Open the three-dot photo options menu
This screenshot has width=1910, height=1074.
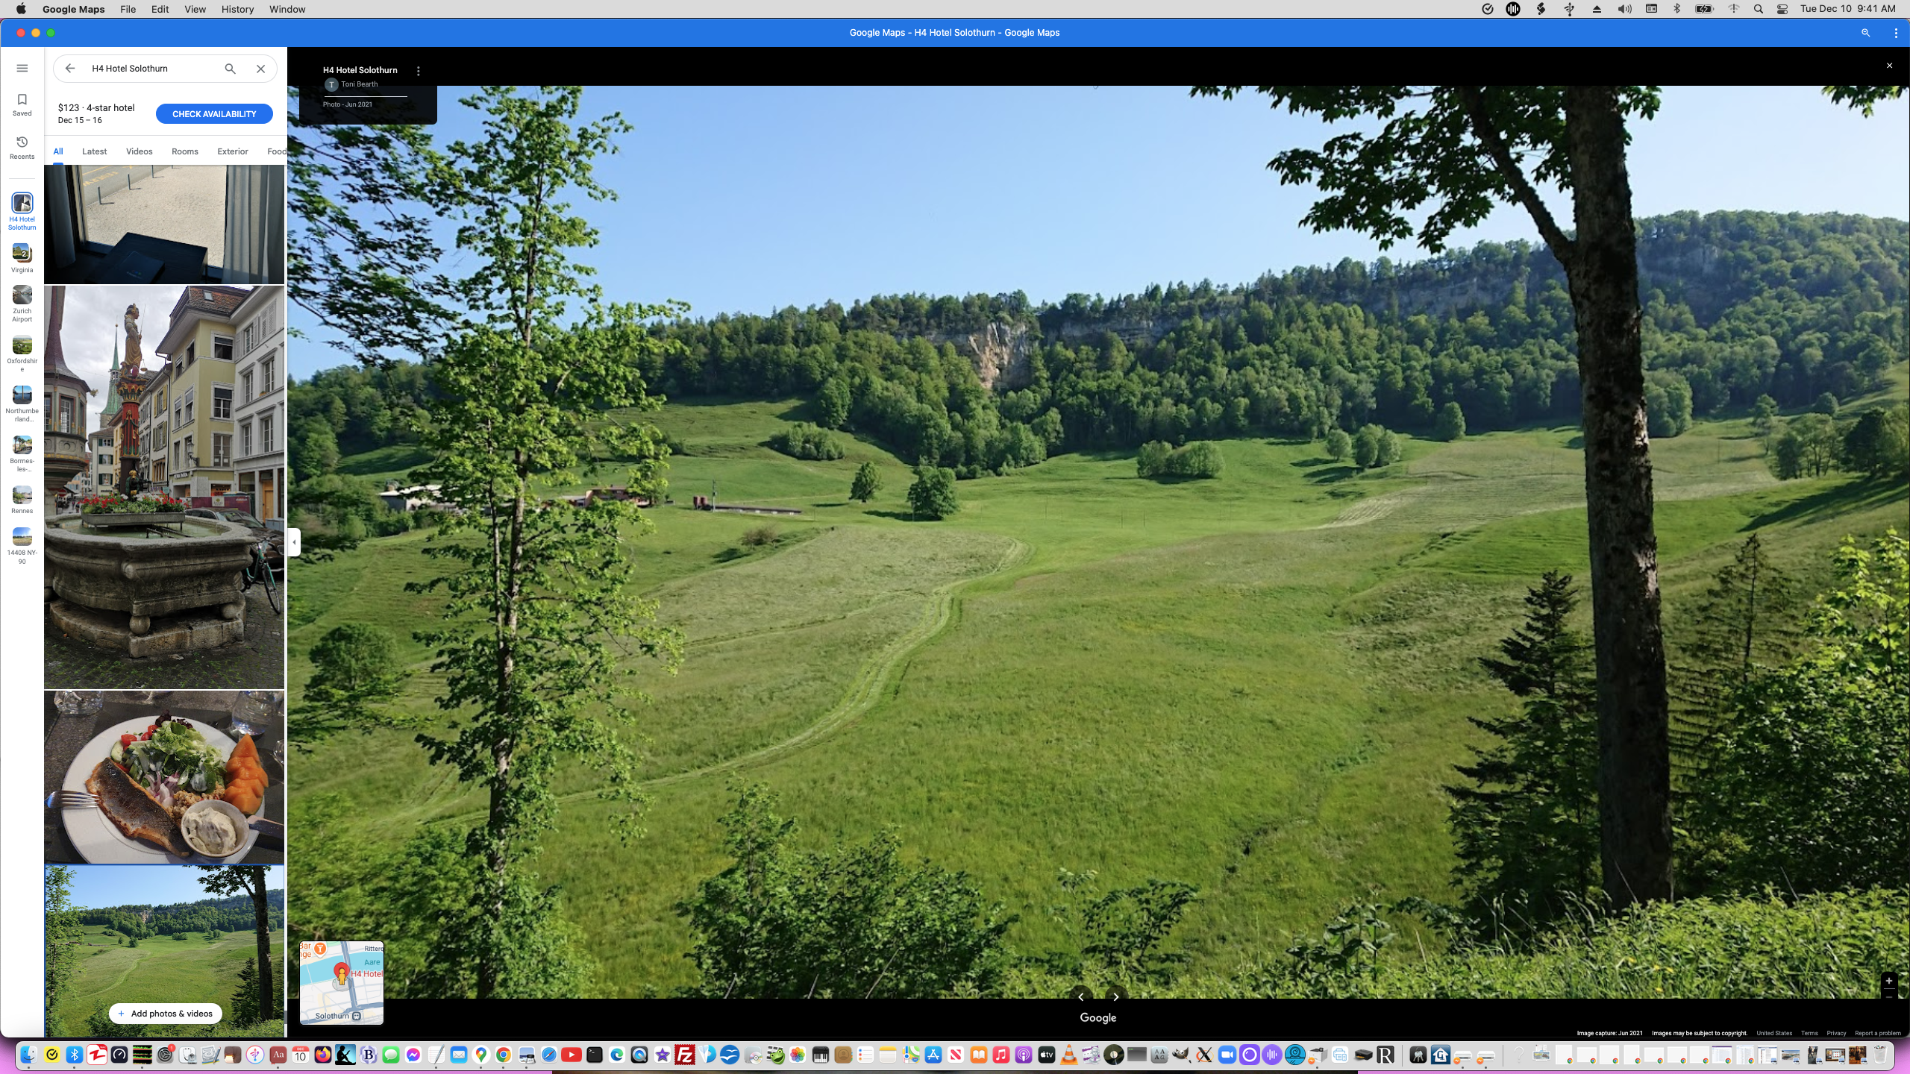click(x=418, y=71)
